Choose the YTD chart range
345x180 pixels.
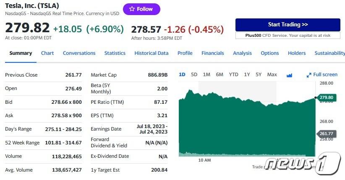coord(233,75)
